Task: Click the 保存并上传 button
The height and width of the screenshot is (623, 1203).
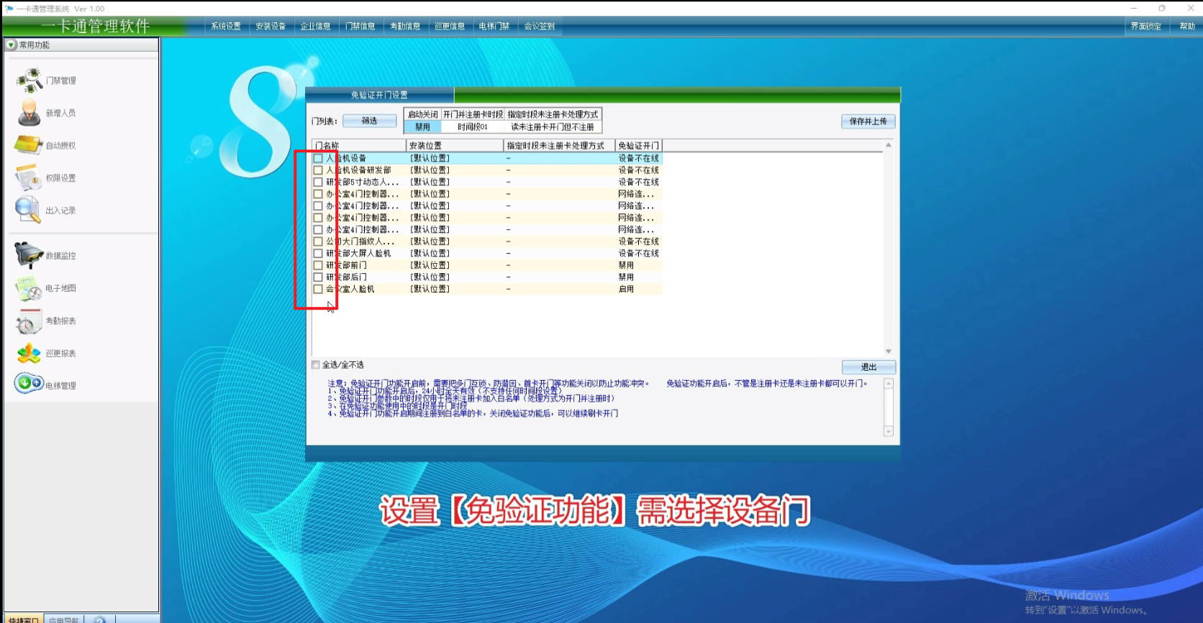Action: pos(868,121)
